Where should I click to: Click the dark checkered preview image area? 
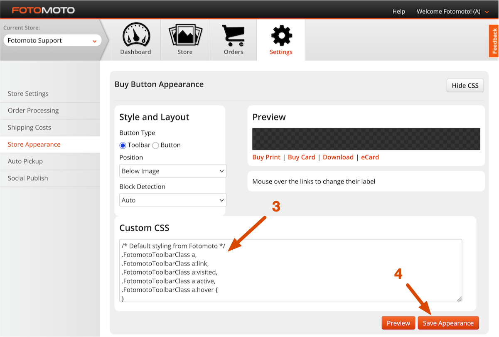click(366, 139)
